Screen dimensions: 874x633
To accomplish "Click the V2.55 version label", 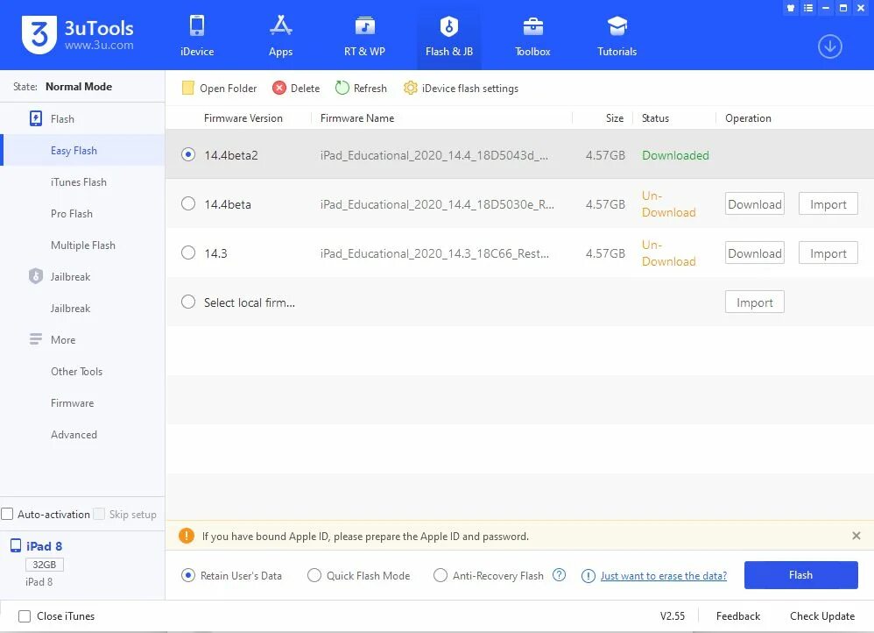I will (x=673, y=615).
